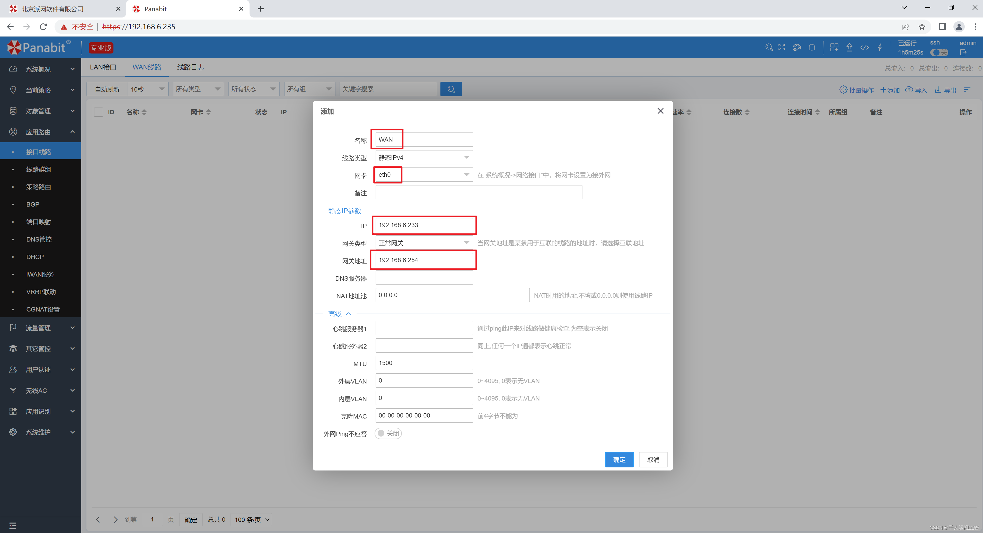
Task: Close the 添加 dialog with X
Action: click(661, 111)
